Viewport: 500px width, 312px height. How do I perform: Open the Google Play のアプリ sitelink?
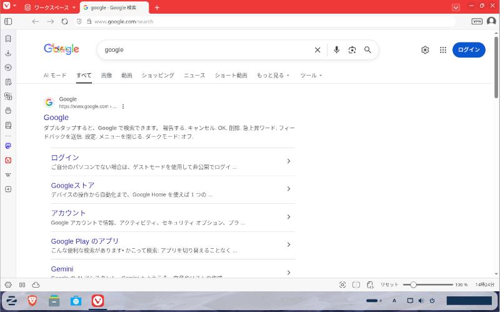(x=85, y=241)
